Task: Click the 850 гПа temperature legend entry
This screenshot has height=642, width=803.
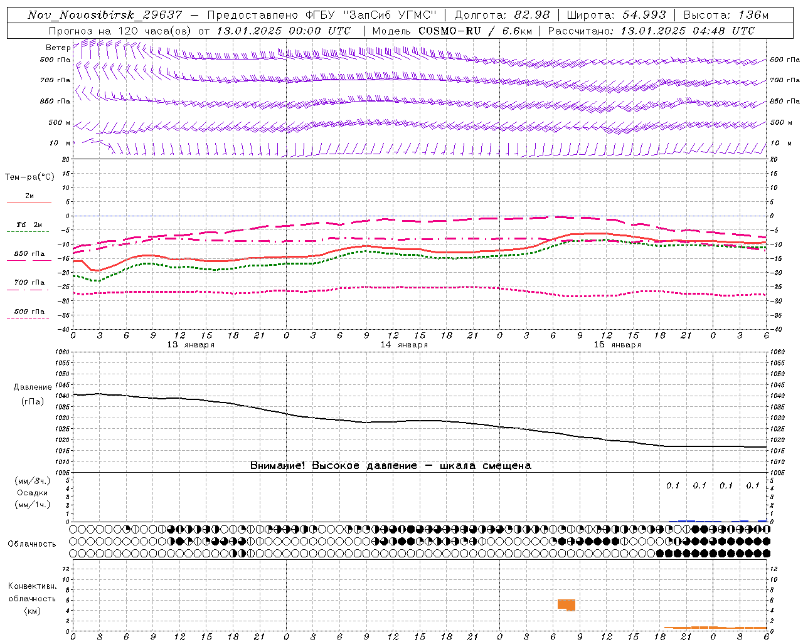Action: click(x=29, y=254)
